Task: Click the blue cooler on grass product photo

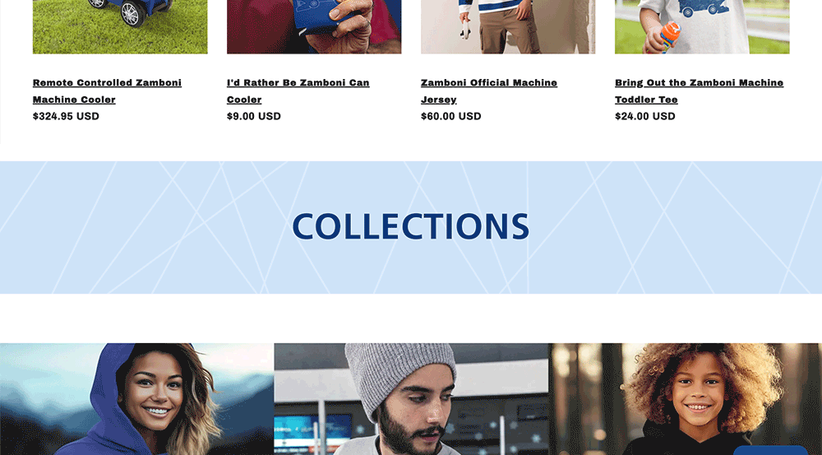Action: pyautogui.click(x=120, y=26)
